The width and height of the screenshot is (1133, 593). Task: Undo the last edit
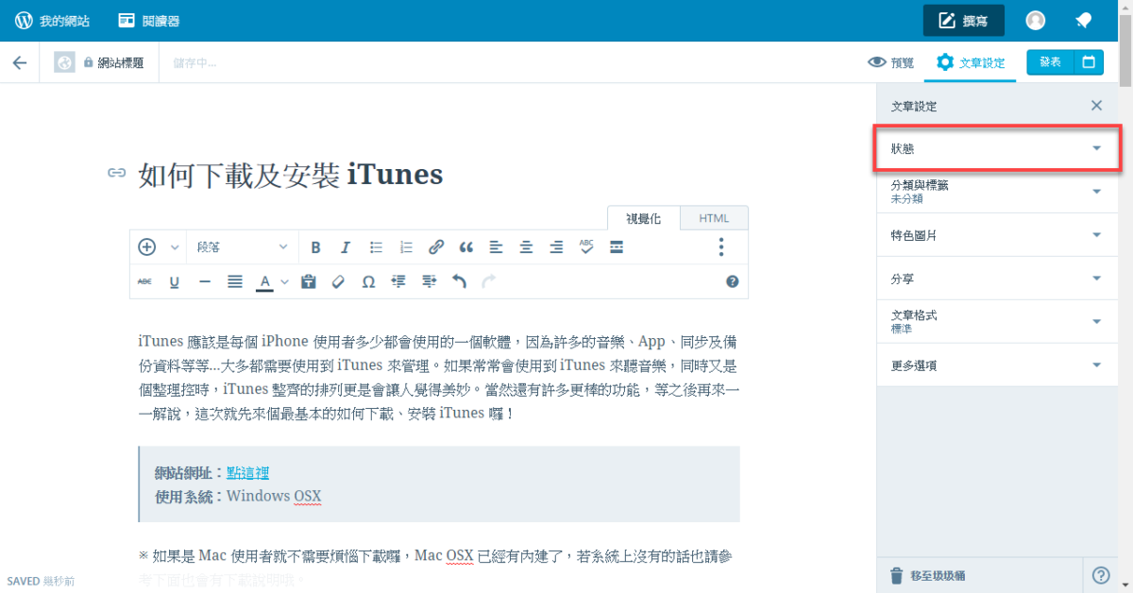[459, 281]
